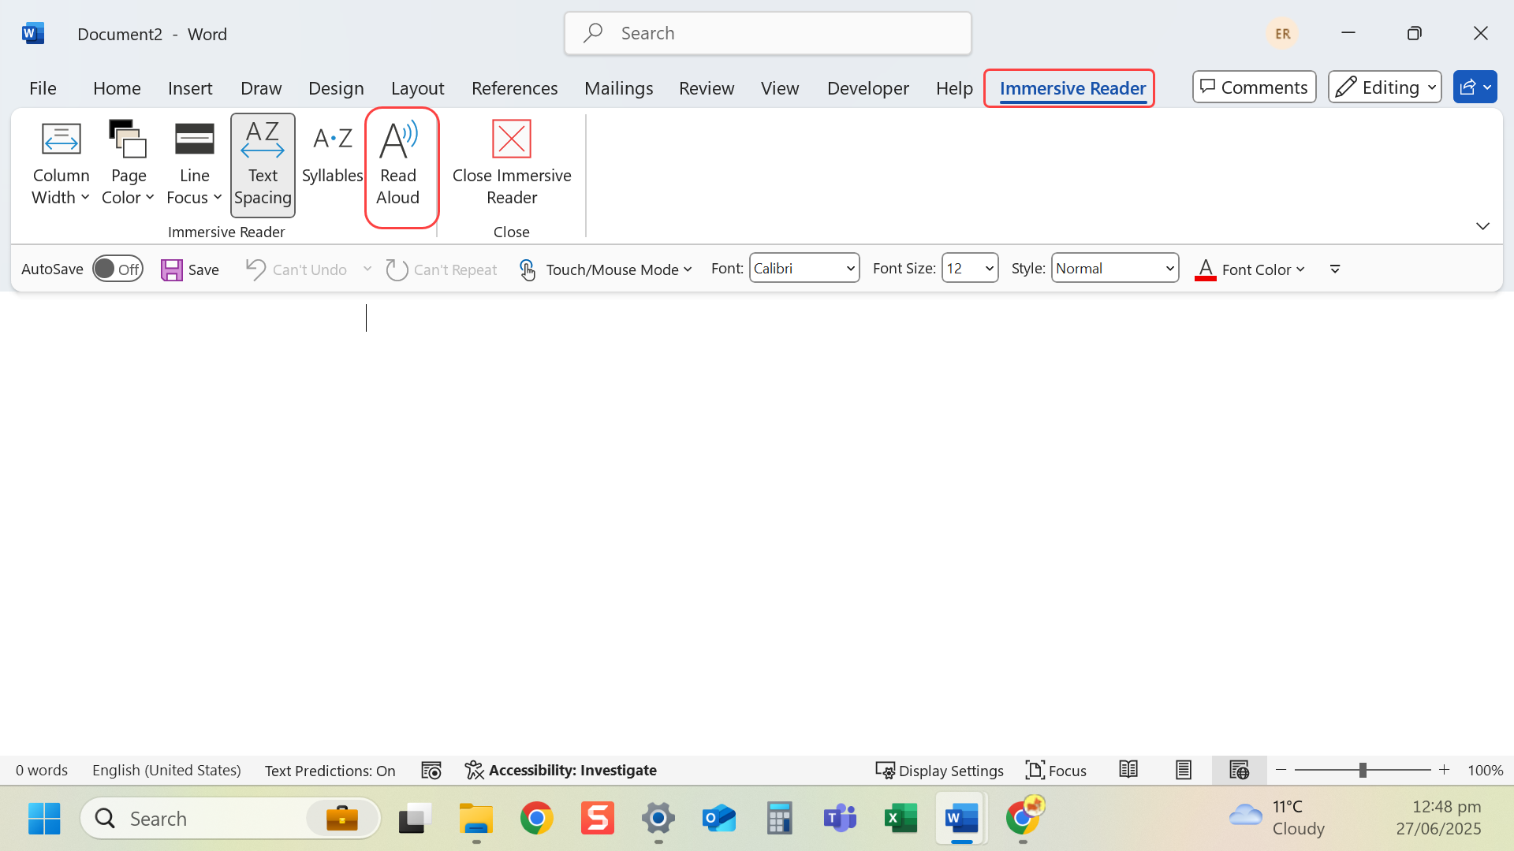
Task: Switch to Read Mode view
Action: tap(1128, 770)
